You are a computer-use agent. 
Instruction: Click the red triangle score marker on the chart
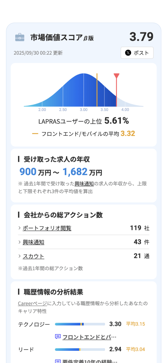click(x=116, y=76)
